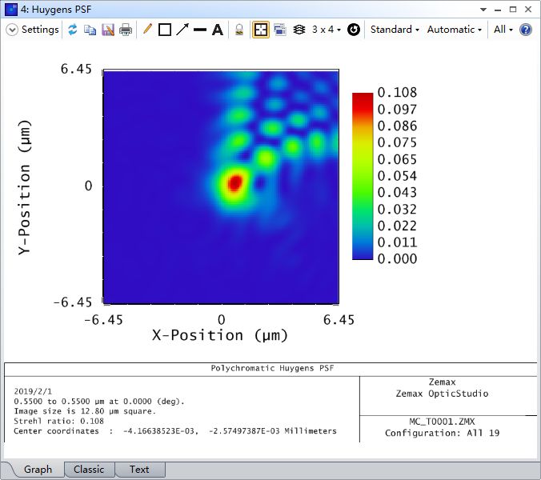The width and height of the screenshot is (541, 480).
Task: Toggle the lock window icon
Action: [x=239, y=30]
